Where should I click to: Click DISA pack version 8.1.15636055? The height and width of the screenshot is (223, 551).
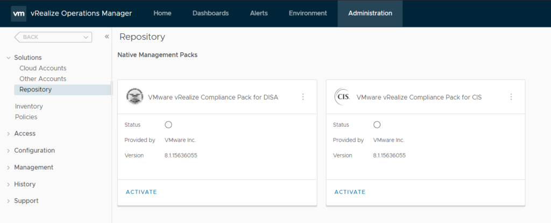tap(181, 155)
